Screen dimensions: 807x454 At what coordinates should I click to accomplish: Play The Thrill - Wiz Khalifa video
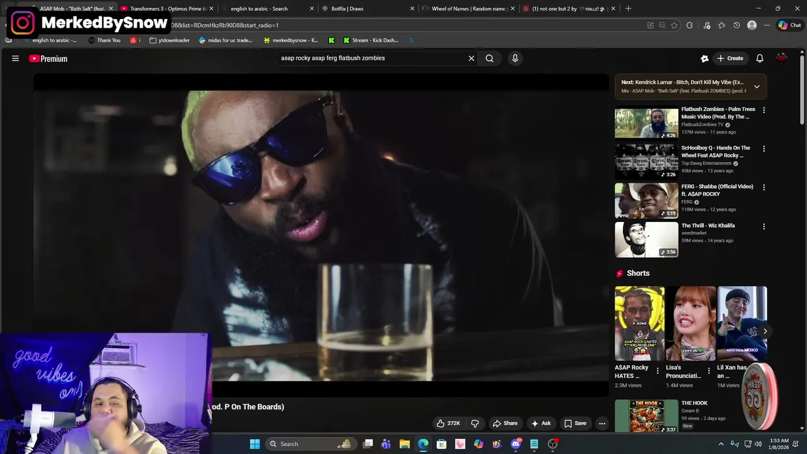click(646, 240)
